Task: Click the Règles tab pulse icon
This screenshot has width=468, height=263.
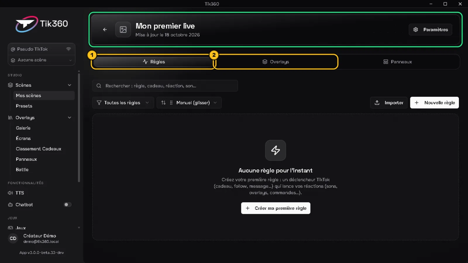Action: (x=145, y=62)
